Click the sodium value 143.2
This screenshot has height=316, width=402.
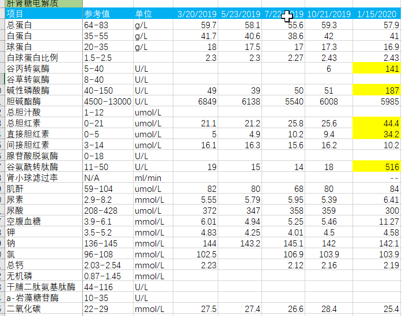[x=250, y=244]
